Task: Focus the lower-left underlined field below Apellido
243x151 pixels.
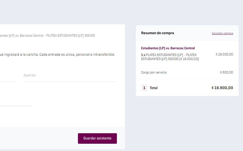Action: 16,101
